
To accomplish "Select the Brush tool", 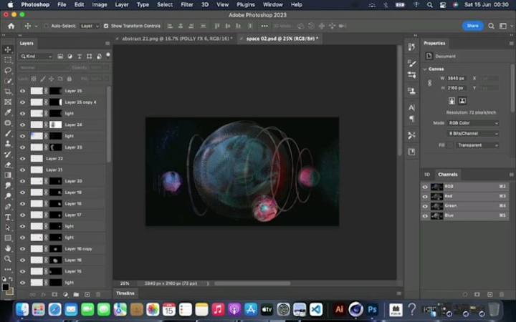I will 8,133.
